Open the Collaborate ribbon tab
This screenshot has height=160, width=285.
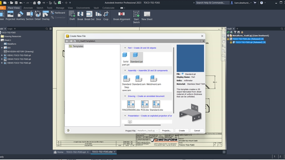[108, 8]
